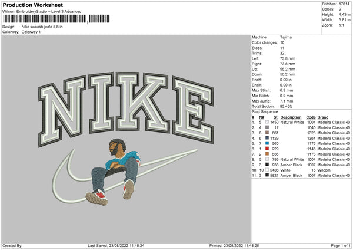This screenshot has height=250, width=353.
Task: Click the Down value 56.2 mm
Action: coord(288,74)
